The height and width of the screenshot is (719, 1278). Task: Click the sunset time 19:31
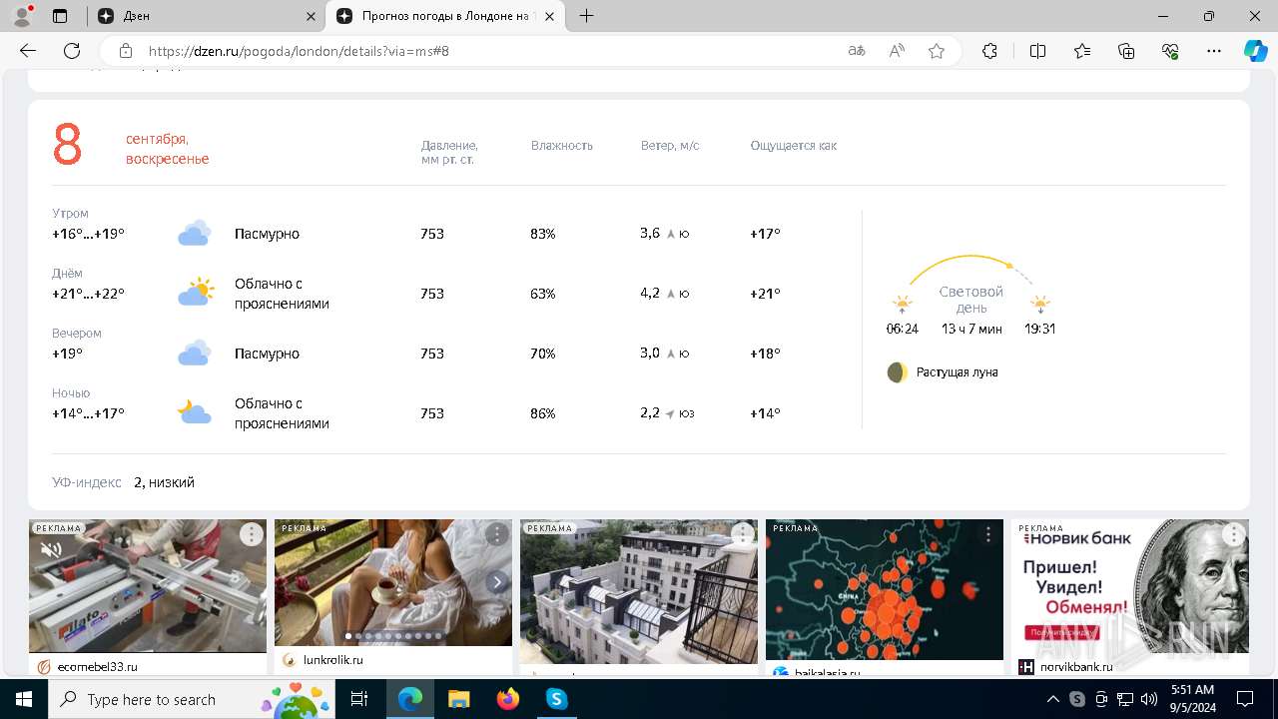click(x=1039, y=329)
